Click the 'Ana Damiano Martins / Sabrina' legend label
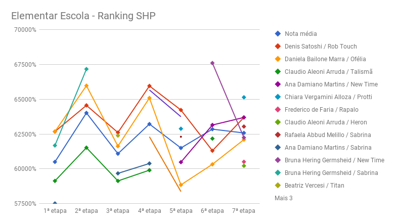The image size is (399, 224). pos(328,148)
